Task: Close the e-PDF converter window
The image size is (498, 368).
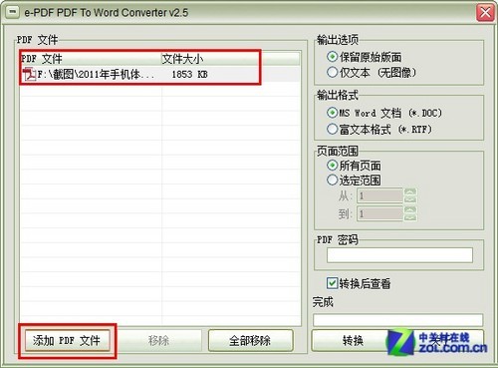Action: [x=485, y=13]
